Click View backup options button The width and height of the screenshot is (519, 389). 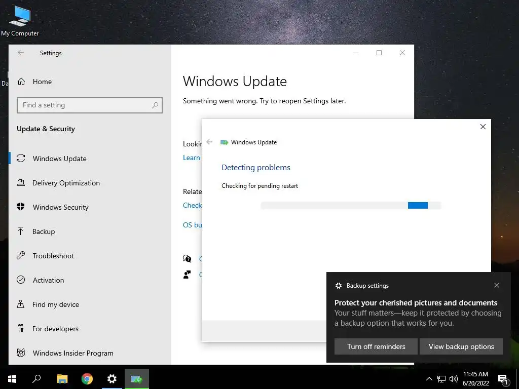click(461, 346)
